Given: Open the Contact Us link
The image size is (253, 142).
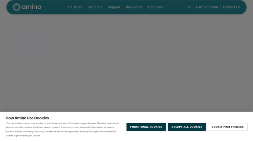Looking at the screenshot, I should [x=232, y=7].
